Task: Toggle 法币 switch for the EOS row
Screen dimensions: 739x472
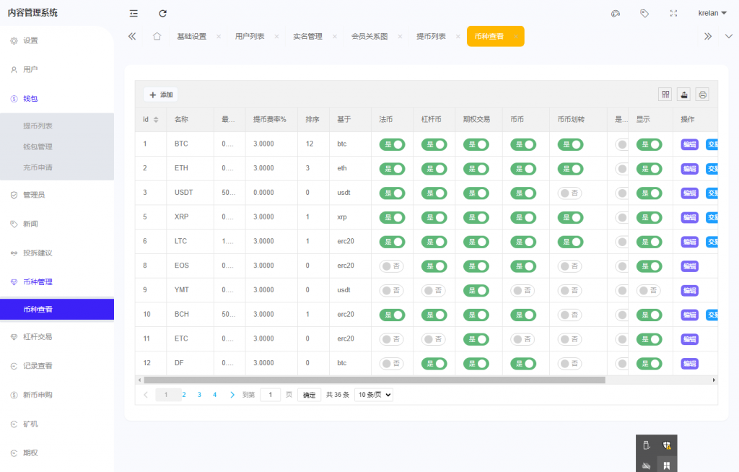Action: coord(392,266)
